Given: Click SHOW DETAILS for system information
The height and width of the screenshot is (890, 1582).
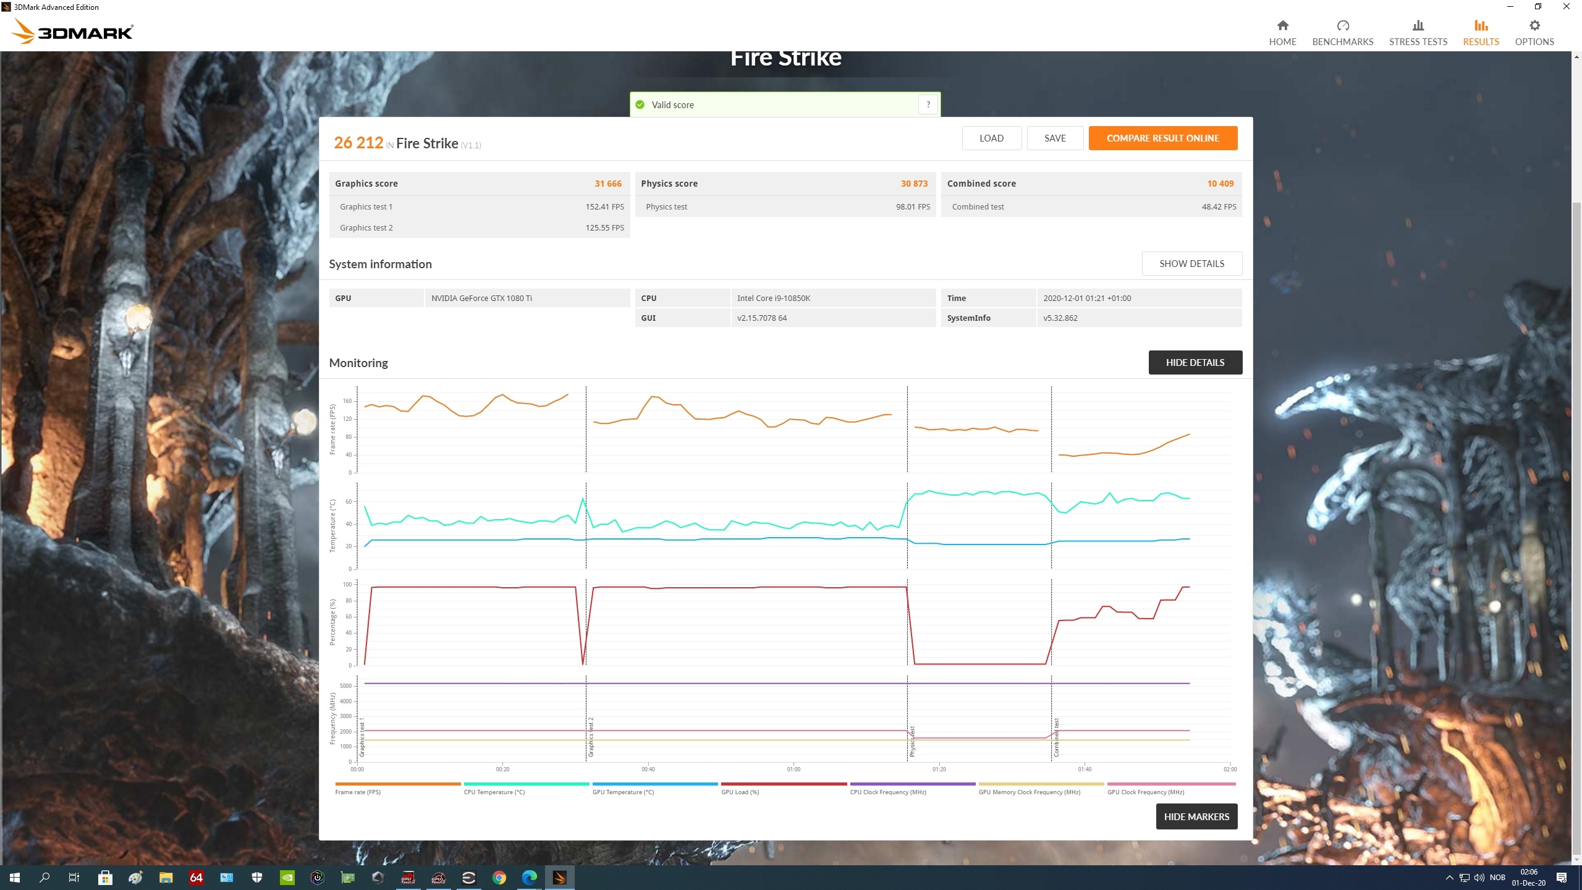Looking at the screenshot, I should 1191,263.
